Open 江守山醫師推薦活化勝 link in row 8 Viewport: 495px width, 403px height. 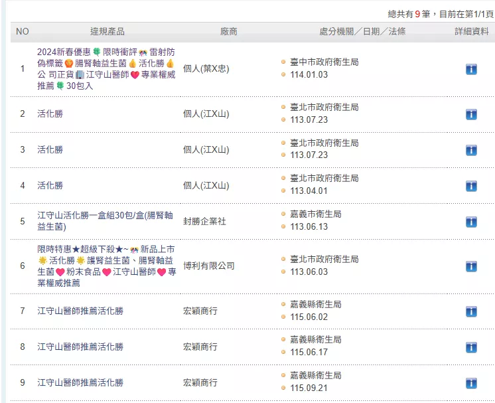(x=80, y=347)
